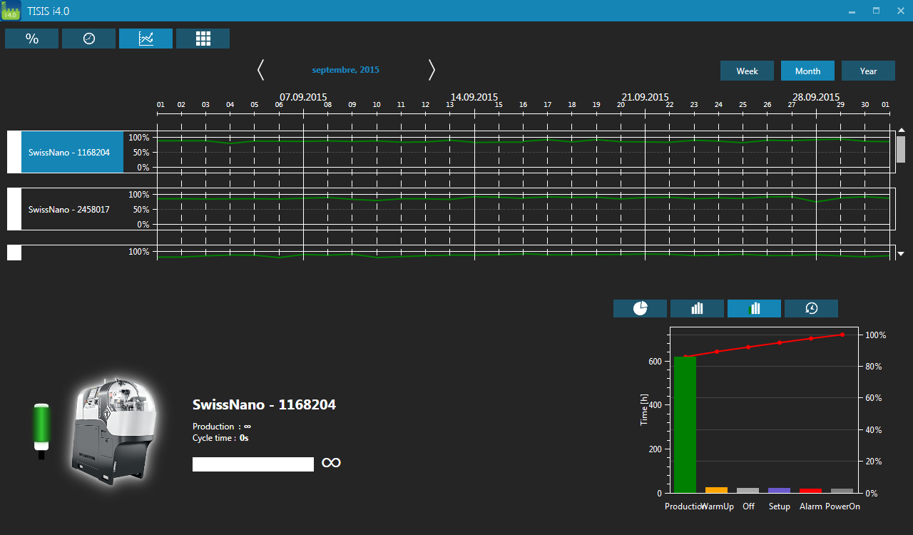
Task: Go to the previous month
Action: (x=260, y=70)
